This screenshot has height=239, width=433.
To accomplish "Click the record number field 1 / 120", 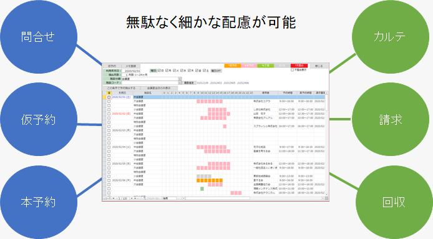I will click(124, 198).
